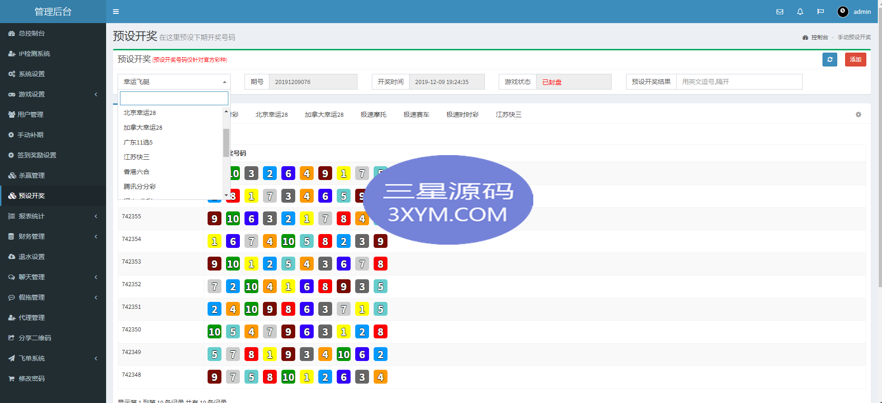This screenshot has width=882, height=403.
Task: Click the flag icon in top bar
Action: (820, 12)
